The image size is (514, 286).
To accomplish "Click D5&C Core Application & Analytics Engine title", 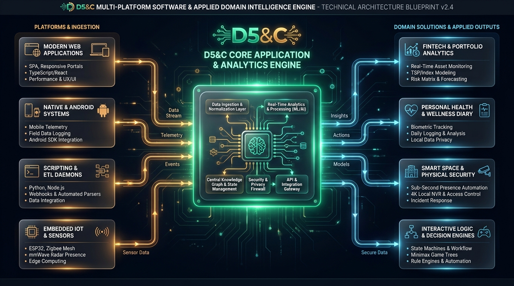I will [x=257, y=60].
